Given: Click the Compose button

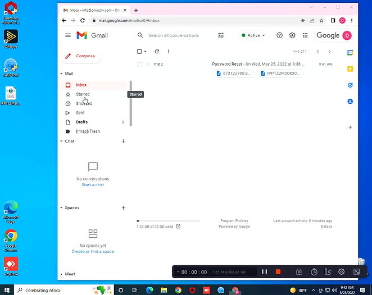Looking at the screenshot, I should (x=81, y=56).
